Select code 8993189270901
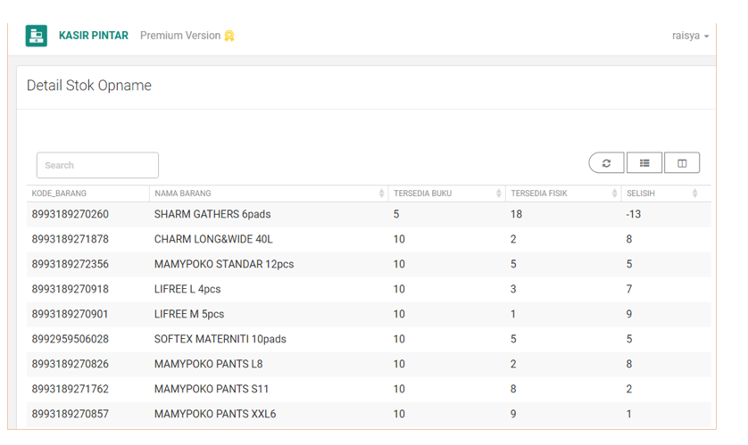 coord(71,315)
